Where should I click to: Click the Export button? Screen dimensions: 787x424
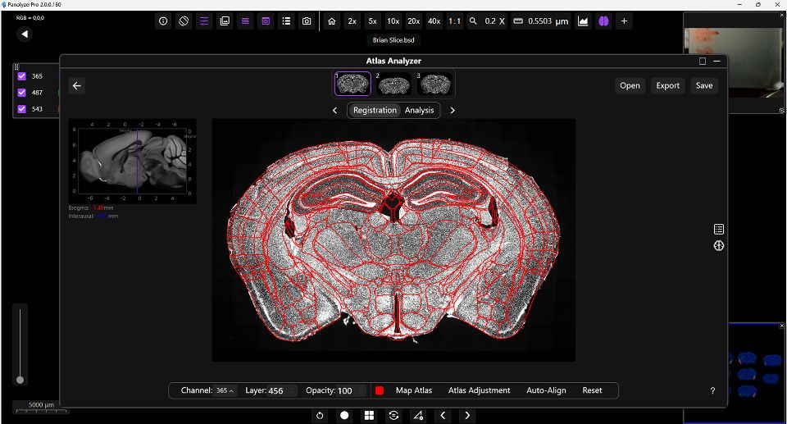[x=667, y=85]
